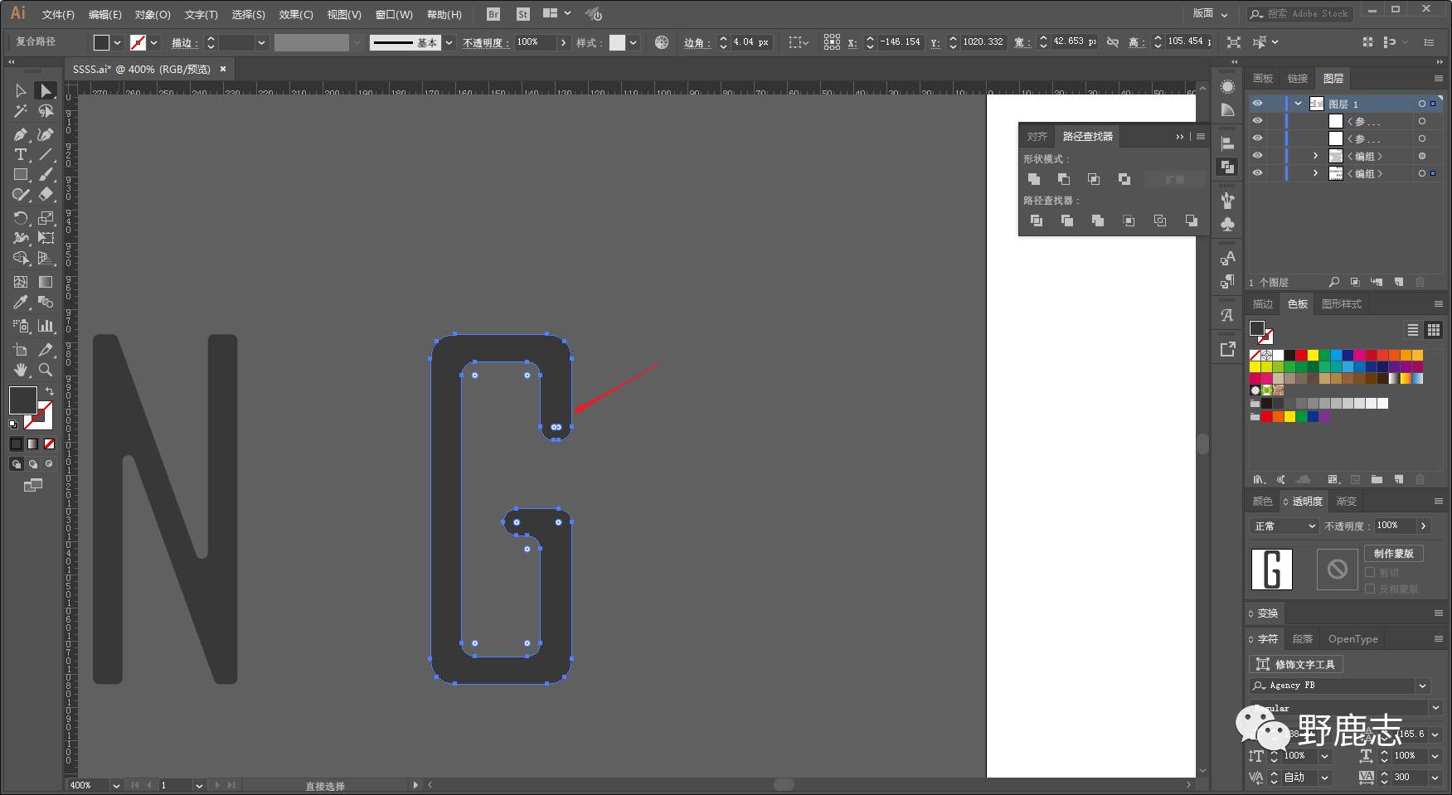This screenshot has height=795, width=1452.
Task: Hide 图层 1 using its eye icon
Action: pyautogui.click(x=1257, y=104)
